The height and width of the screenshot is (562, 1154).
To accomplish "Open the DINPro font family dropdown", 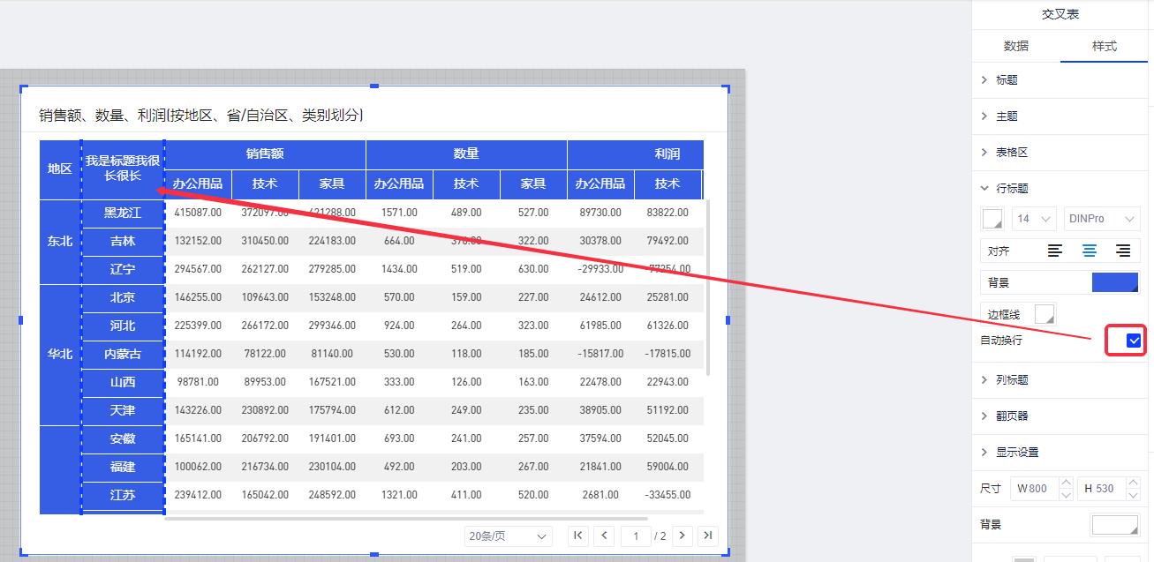I will coord(1101,219).
